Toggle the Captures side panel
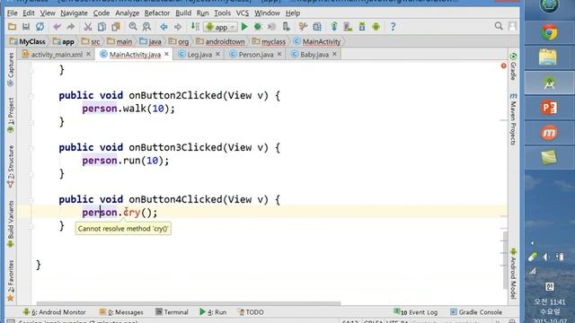 pos(11,70)
